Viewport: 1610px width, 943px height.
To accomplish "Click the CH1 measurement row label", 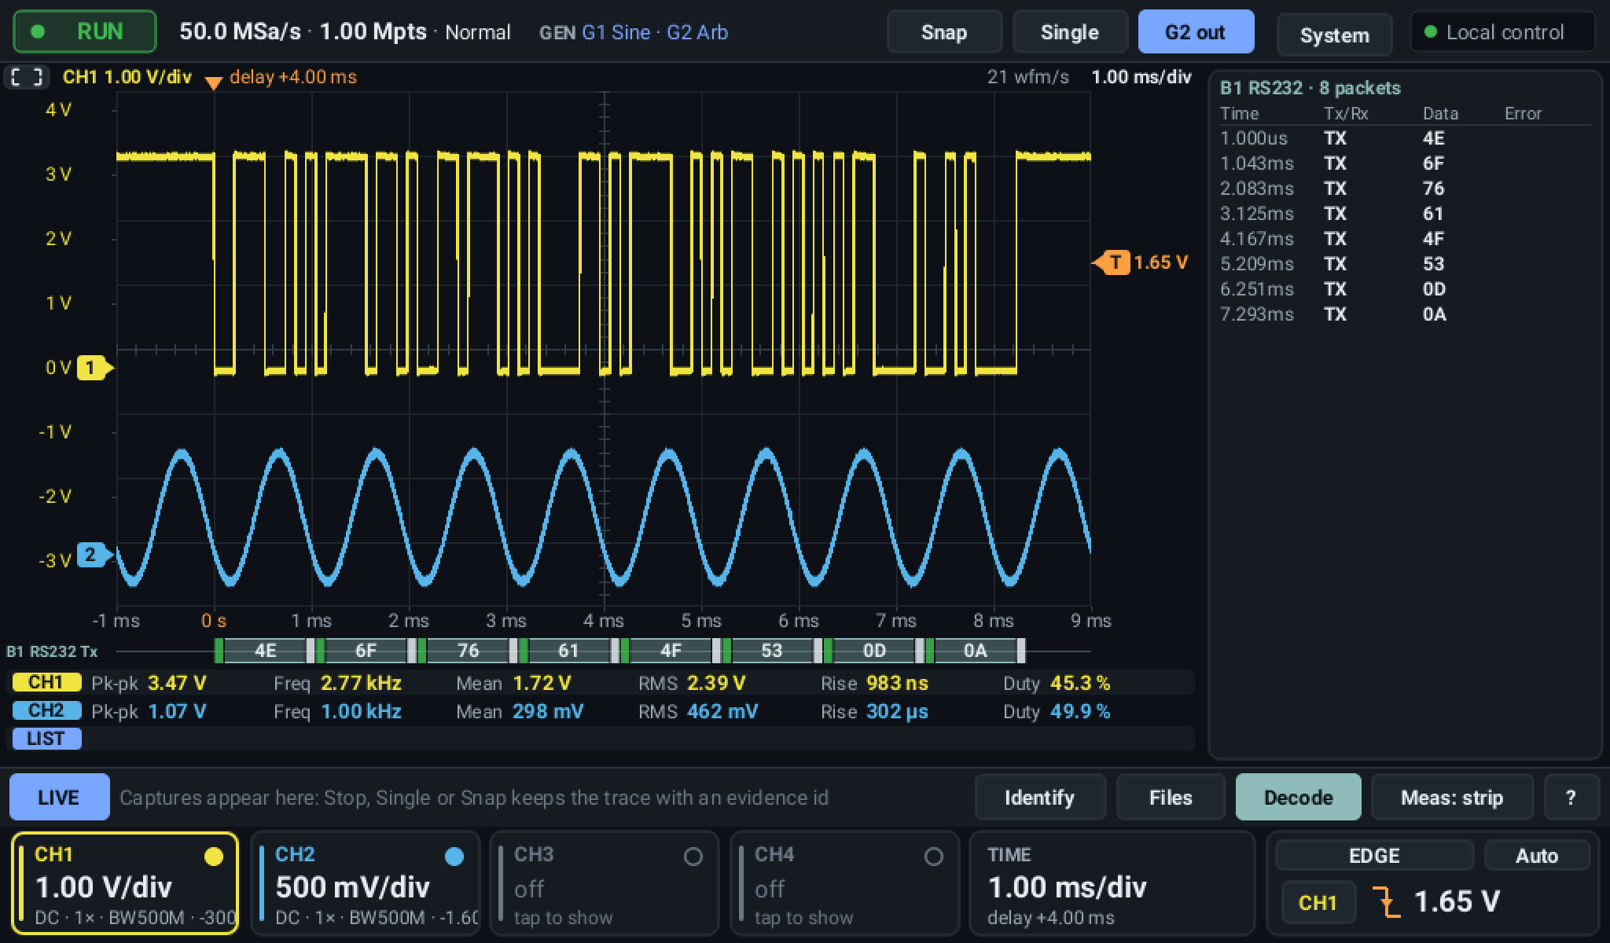I will (46, 683).
